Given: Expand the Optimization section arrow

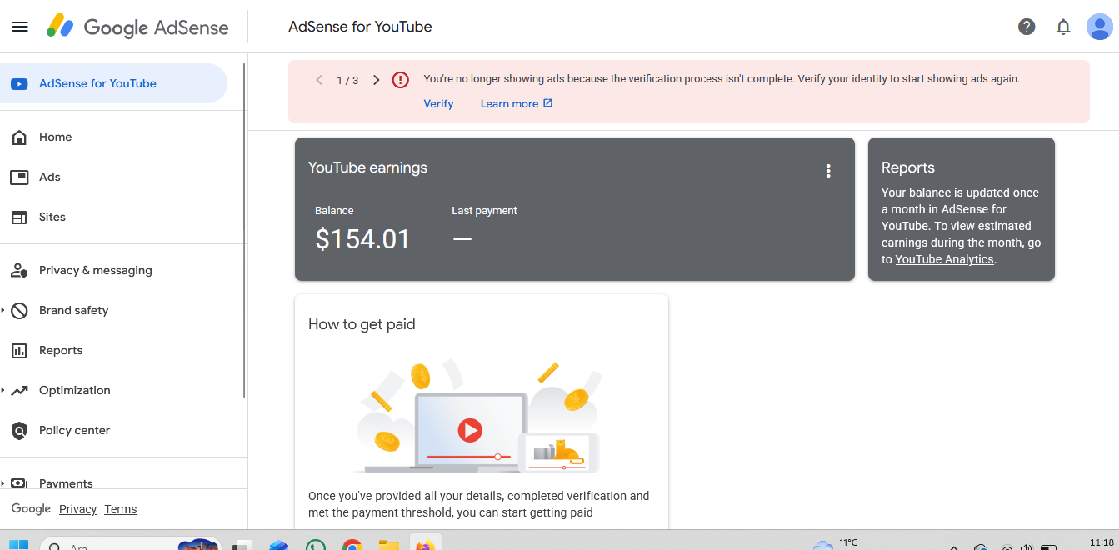Looking at the screenshot, I should tap(3, 390).
